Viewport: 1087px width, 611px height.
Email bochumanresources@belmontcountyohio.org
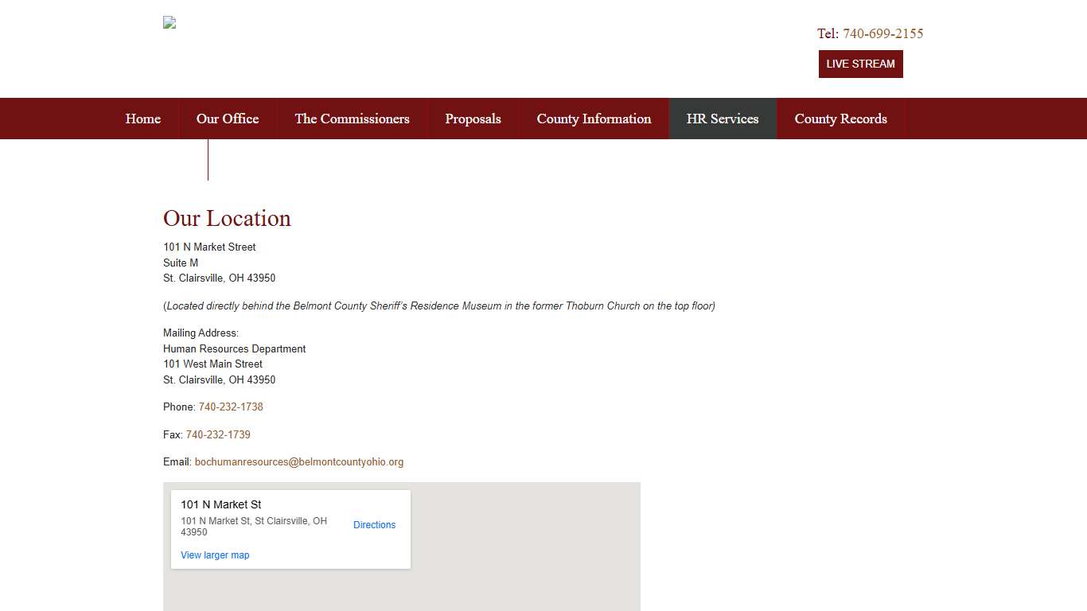click(299, 461)
